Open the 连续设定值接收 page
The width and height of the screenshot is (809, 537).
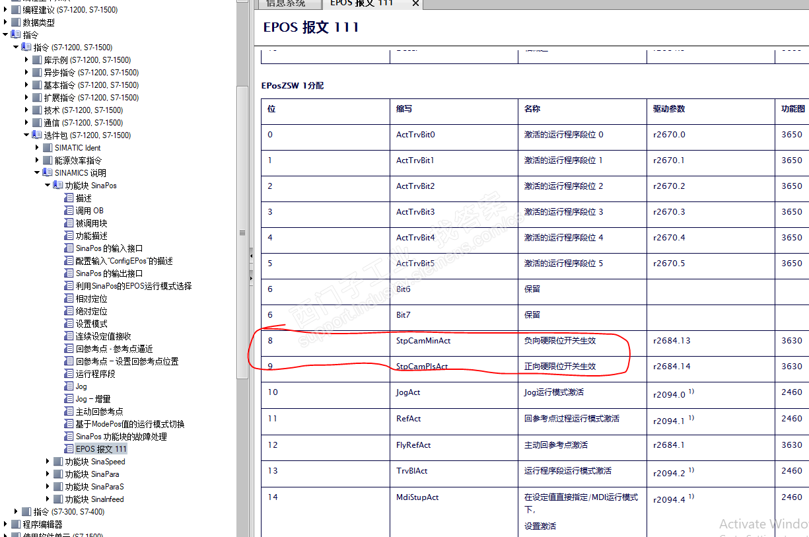coord(103,336)
